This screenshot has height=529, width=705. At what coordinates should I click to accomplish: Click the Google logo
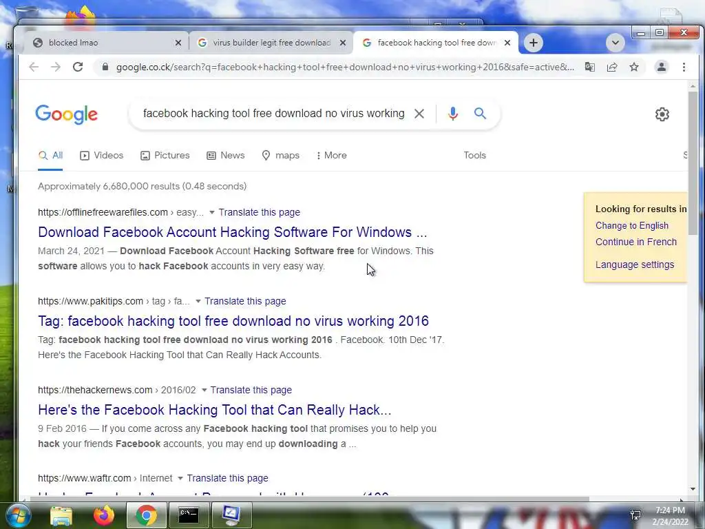[x=67, y=114]
